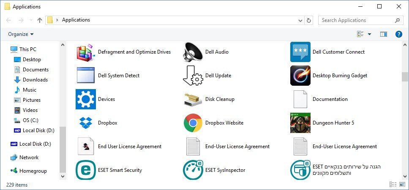This screenshot has height=190, width=409.
Task: Click the Dell Customer Connect label
Action: pyautogui.click(x=338, y=52)
